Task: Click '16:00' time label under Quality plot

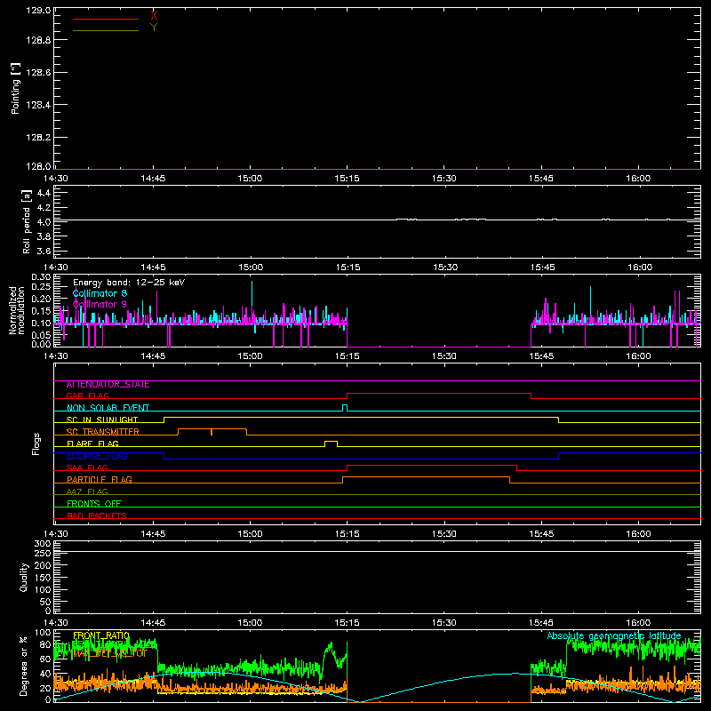Action: tap(638, 623)
